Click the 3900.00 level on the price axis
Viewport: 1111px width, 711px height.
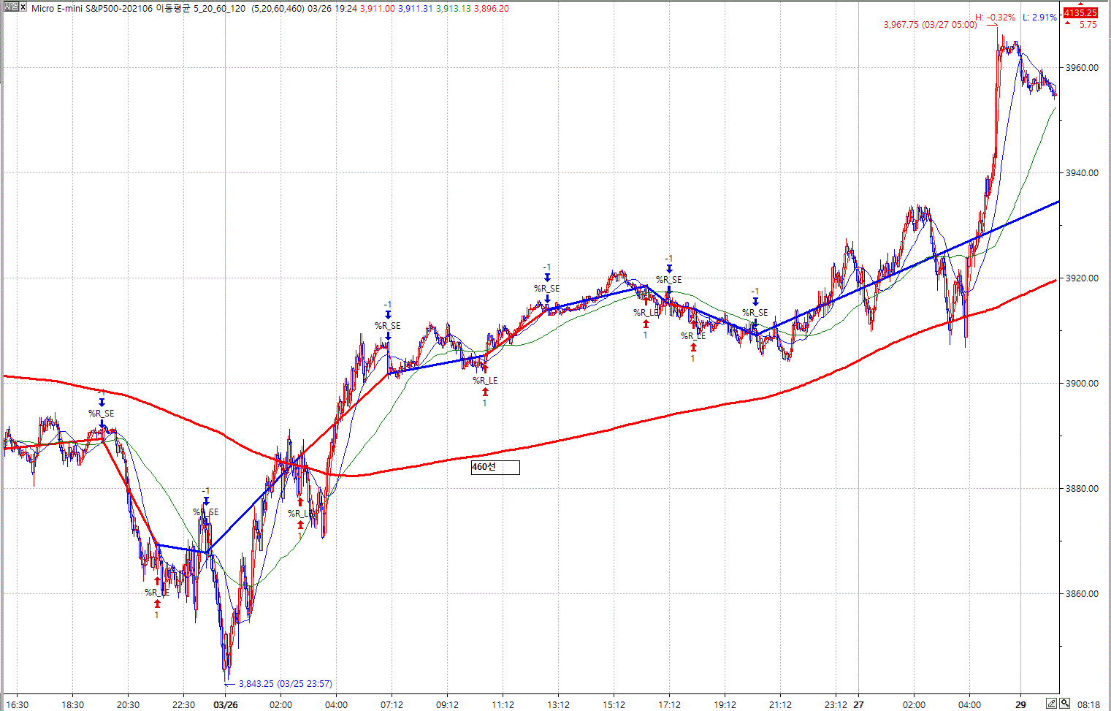1082,384
